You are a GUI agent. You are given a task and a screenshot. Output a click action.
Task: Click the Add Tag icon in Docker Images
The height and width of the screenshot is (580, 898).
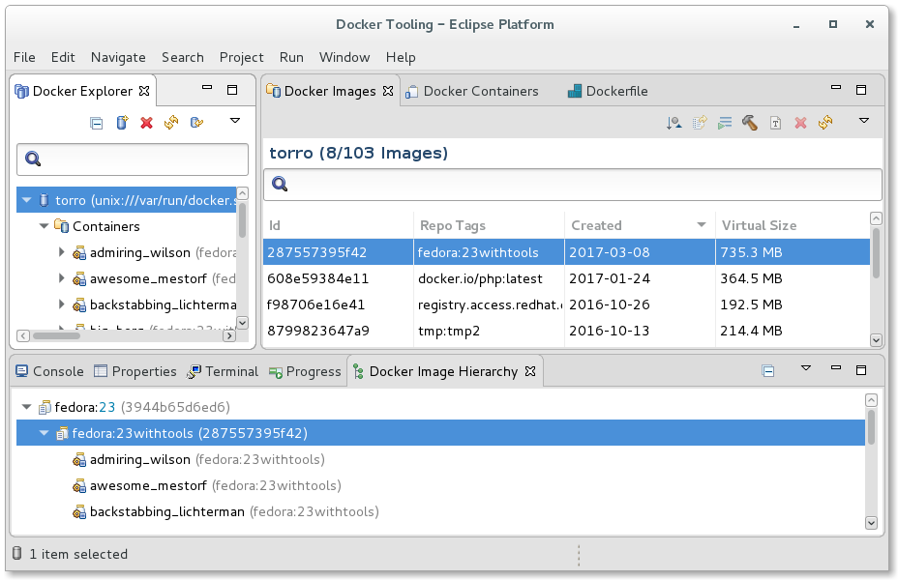pos(775,123)
